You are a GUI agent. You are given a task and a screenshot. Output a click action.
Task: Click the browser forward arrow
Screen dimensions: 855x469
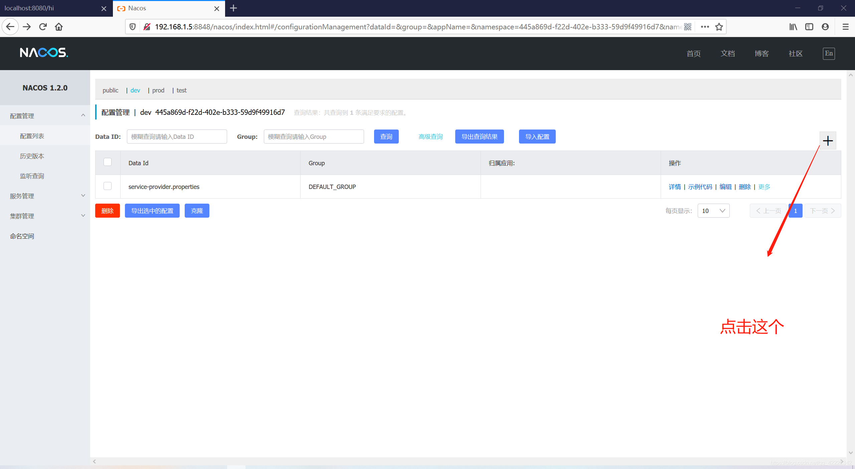coord(27,27)
